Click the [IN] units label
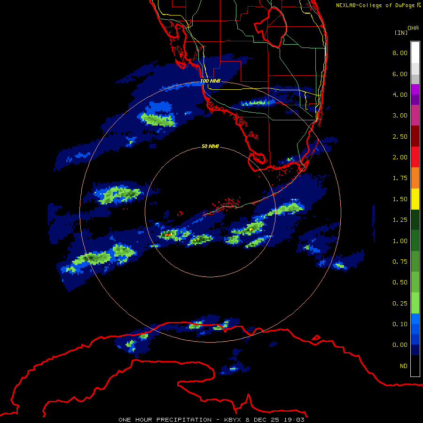The height and width of the screenshot is (423, 423). point(401,32)
